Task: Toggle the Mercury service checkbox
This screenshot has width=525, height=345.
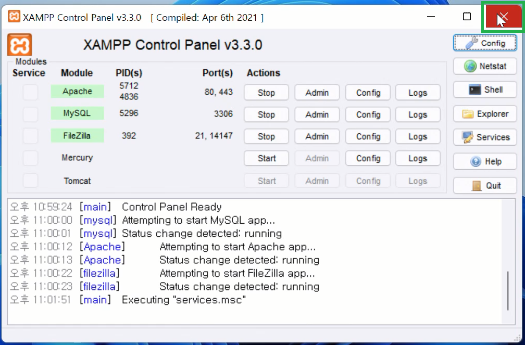Action: [30, 158]
